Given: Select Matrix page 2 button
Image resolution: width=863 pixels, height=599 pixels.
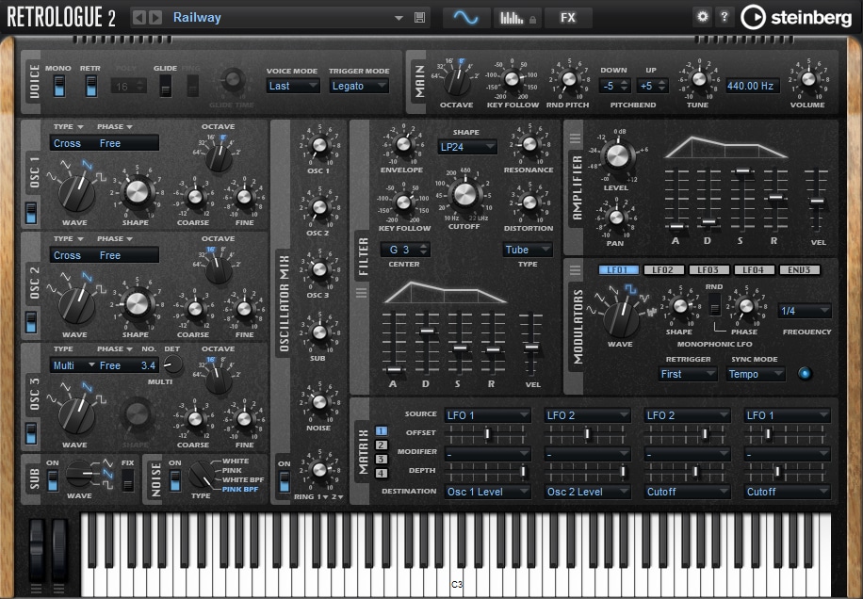Looking at the screenshot, I should pyautogui.click(x=382, y=445).
